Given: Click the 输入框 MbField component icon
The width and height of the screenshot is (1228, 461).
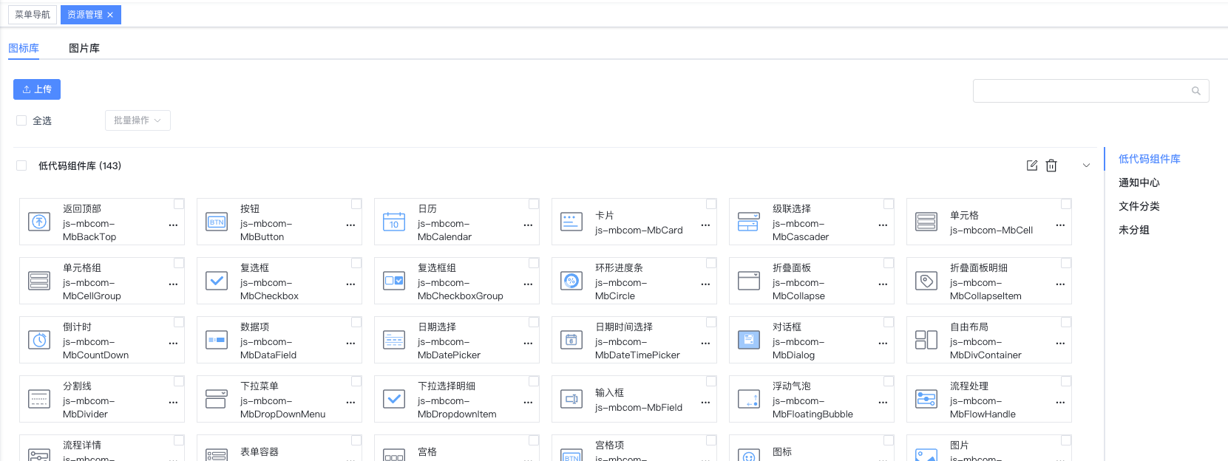Looking at the screenshot, I should [571, 399].
